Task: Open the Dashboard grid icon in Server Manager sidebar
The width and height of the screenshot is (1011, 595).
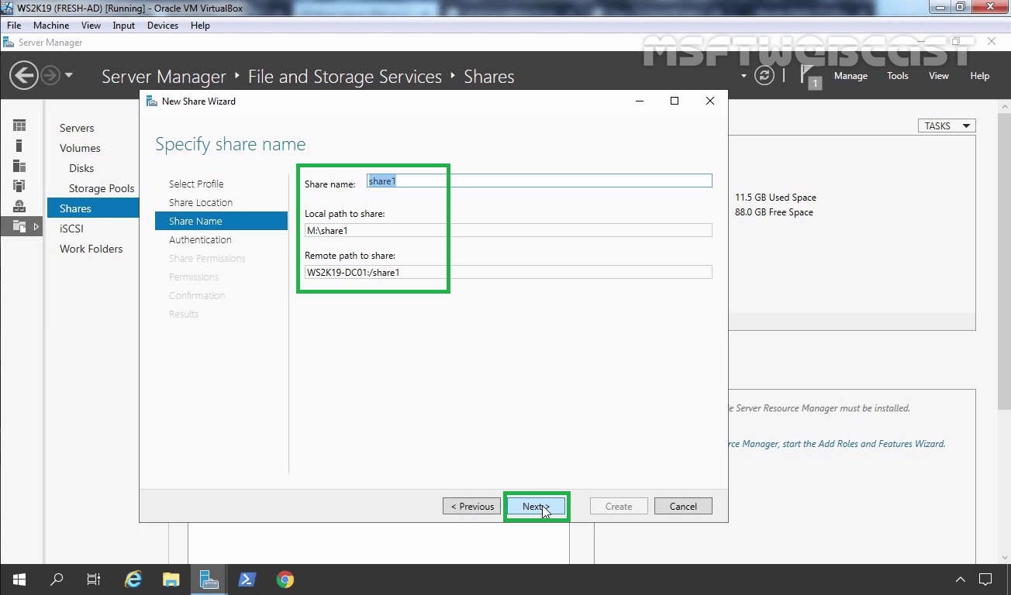Action: click(19, 125)
